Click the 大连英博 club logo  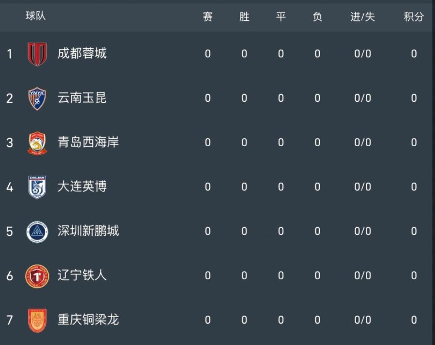pyautogui.click(x=37, y=187)
